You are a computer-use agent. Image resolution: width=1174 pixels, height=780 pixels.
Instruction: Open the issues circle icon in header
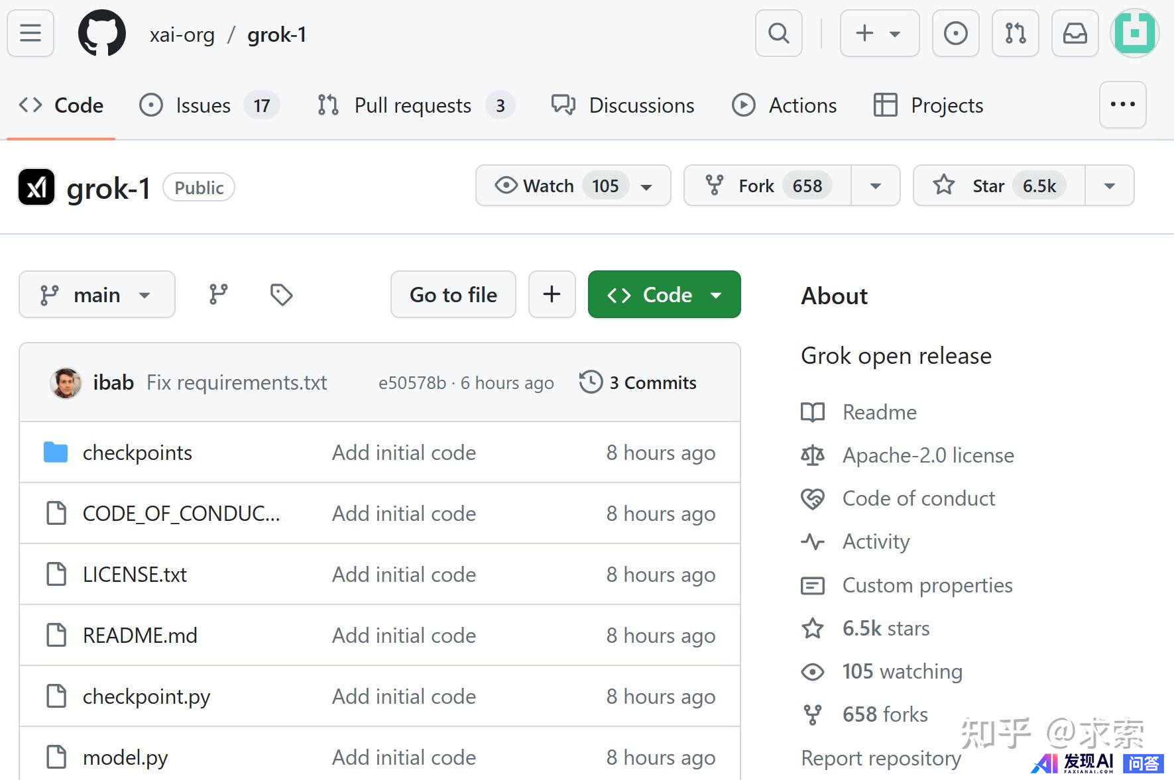click(956, 33)
